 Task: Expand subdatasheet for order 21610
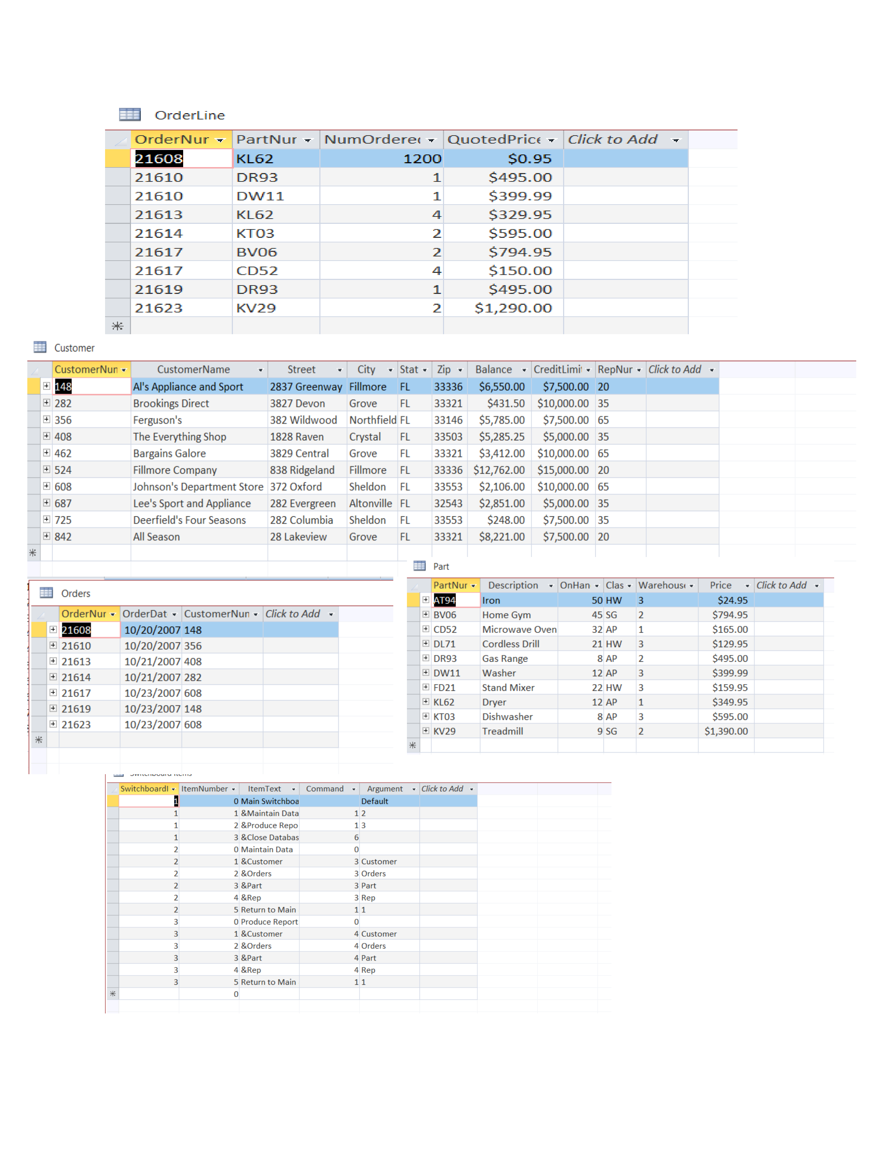coord(53,645)
